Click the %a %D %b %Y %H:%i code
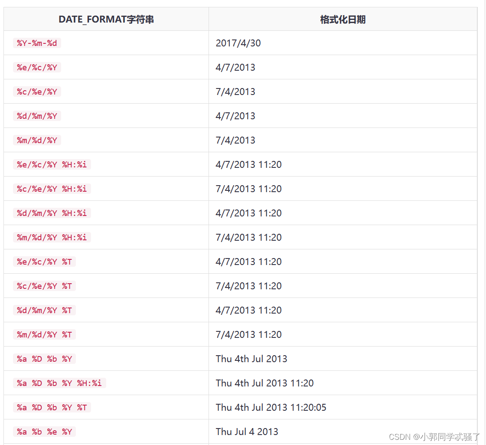 [x=59, y=383]
